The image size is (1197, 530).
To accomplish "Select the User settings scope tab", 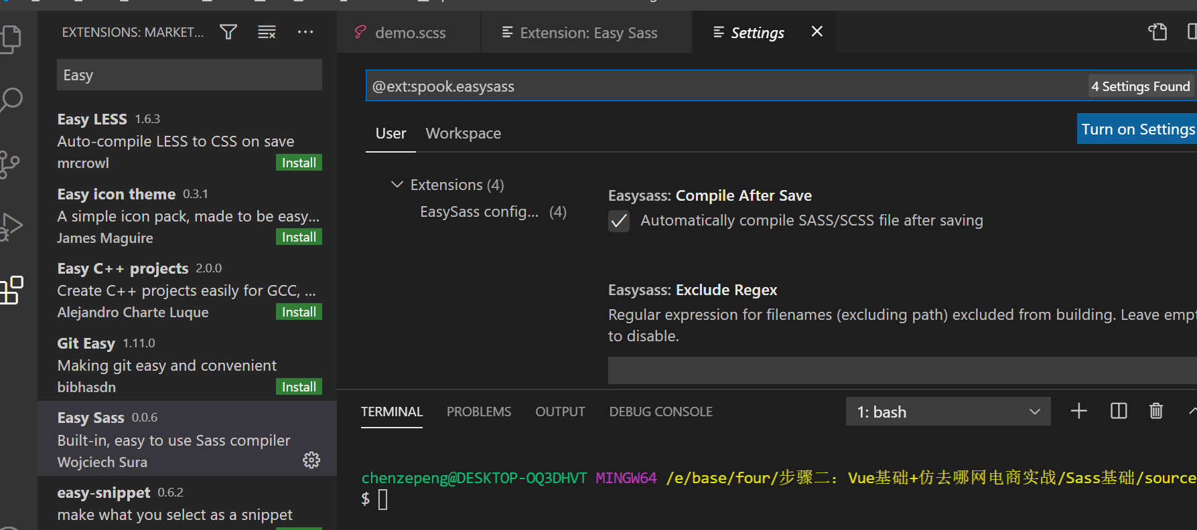I will tap(391, 133).
